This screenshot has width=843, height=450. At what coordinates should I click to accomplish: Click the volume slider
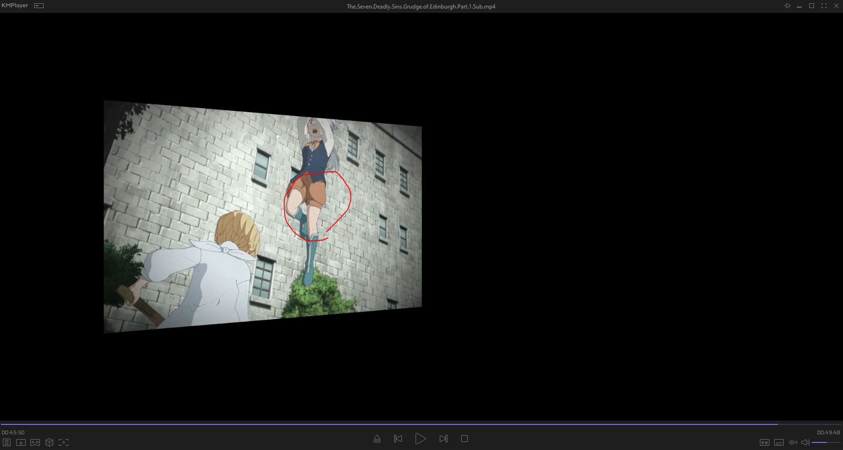[825, 442]
